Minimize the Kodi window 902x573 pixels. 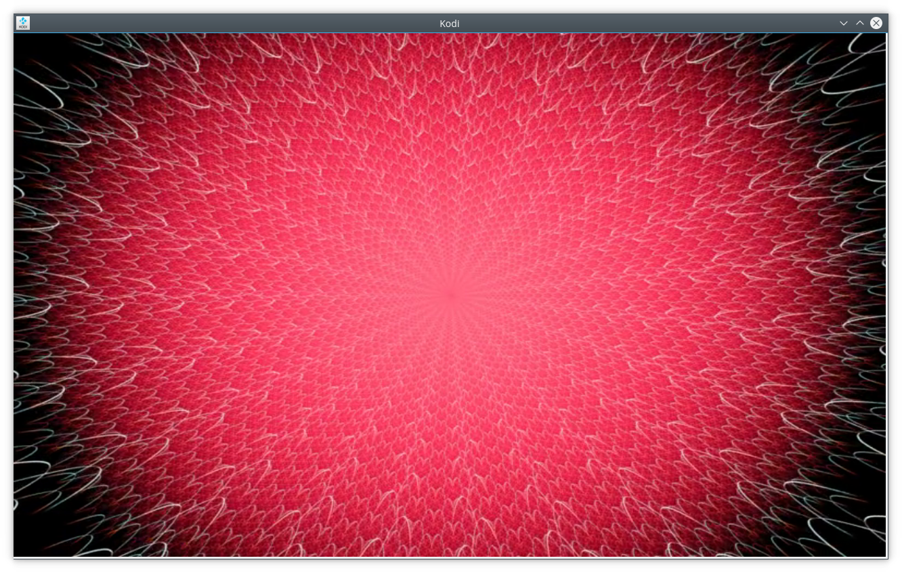(x=844, y=23)
